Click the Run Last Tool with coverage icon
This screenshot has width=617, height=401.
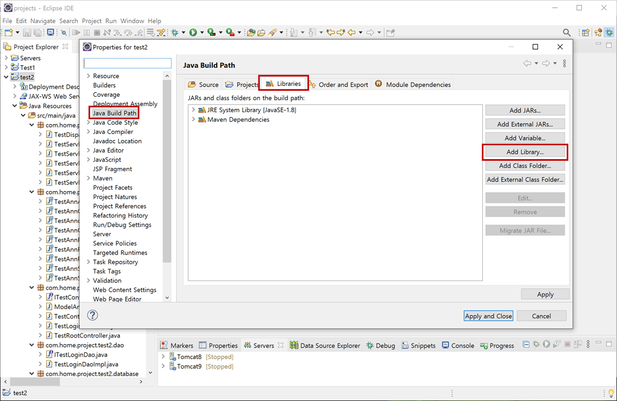pos(211,33)
